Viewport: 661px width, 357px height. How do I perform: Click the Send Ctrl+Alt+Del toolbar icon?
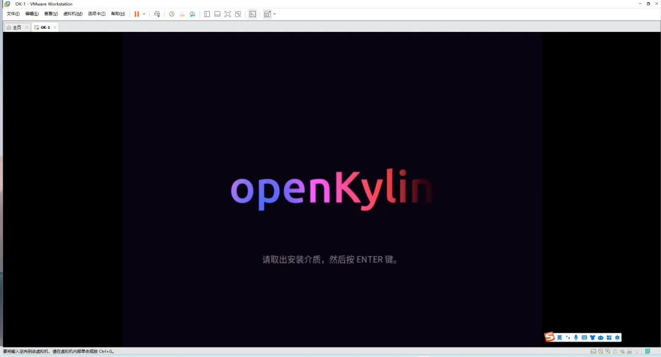click(157, 14)
